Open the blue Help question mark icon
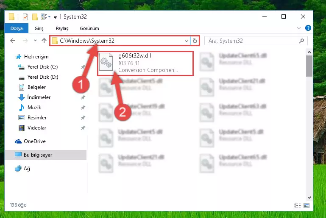Screen dimensions: 326x218 pos(308,28)
